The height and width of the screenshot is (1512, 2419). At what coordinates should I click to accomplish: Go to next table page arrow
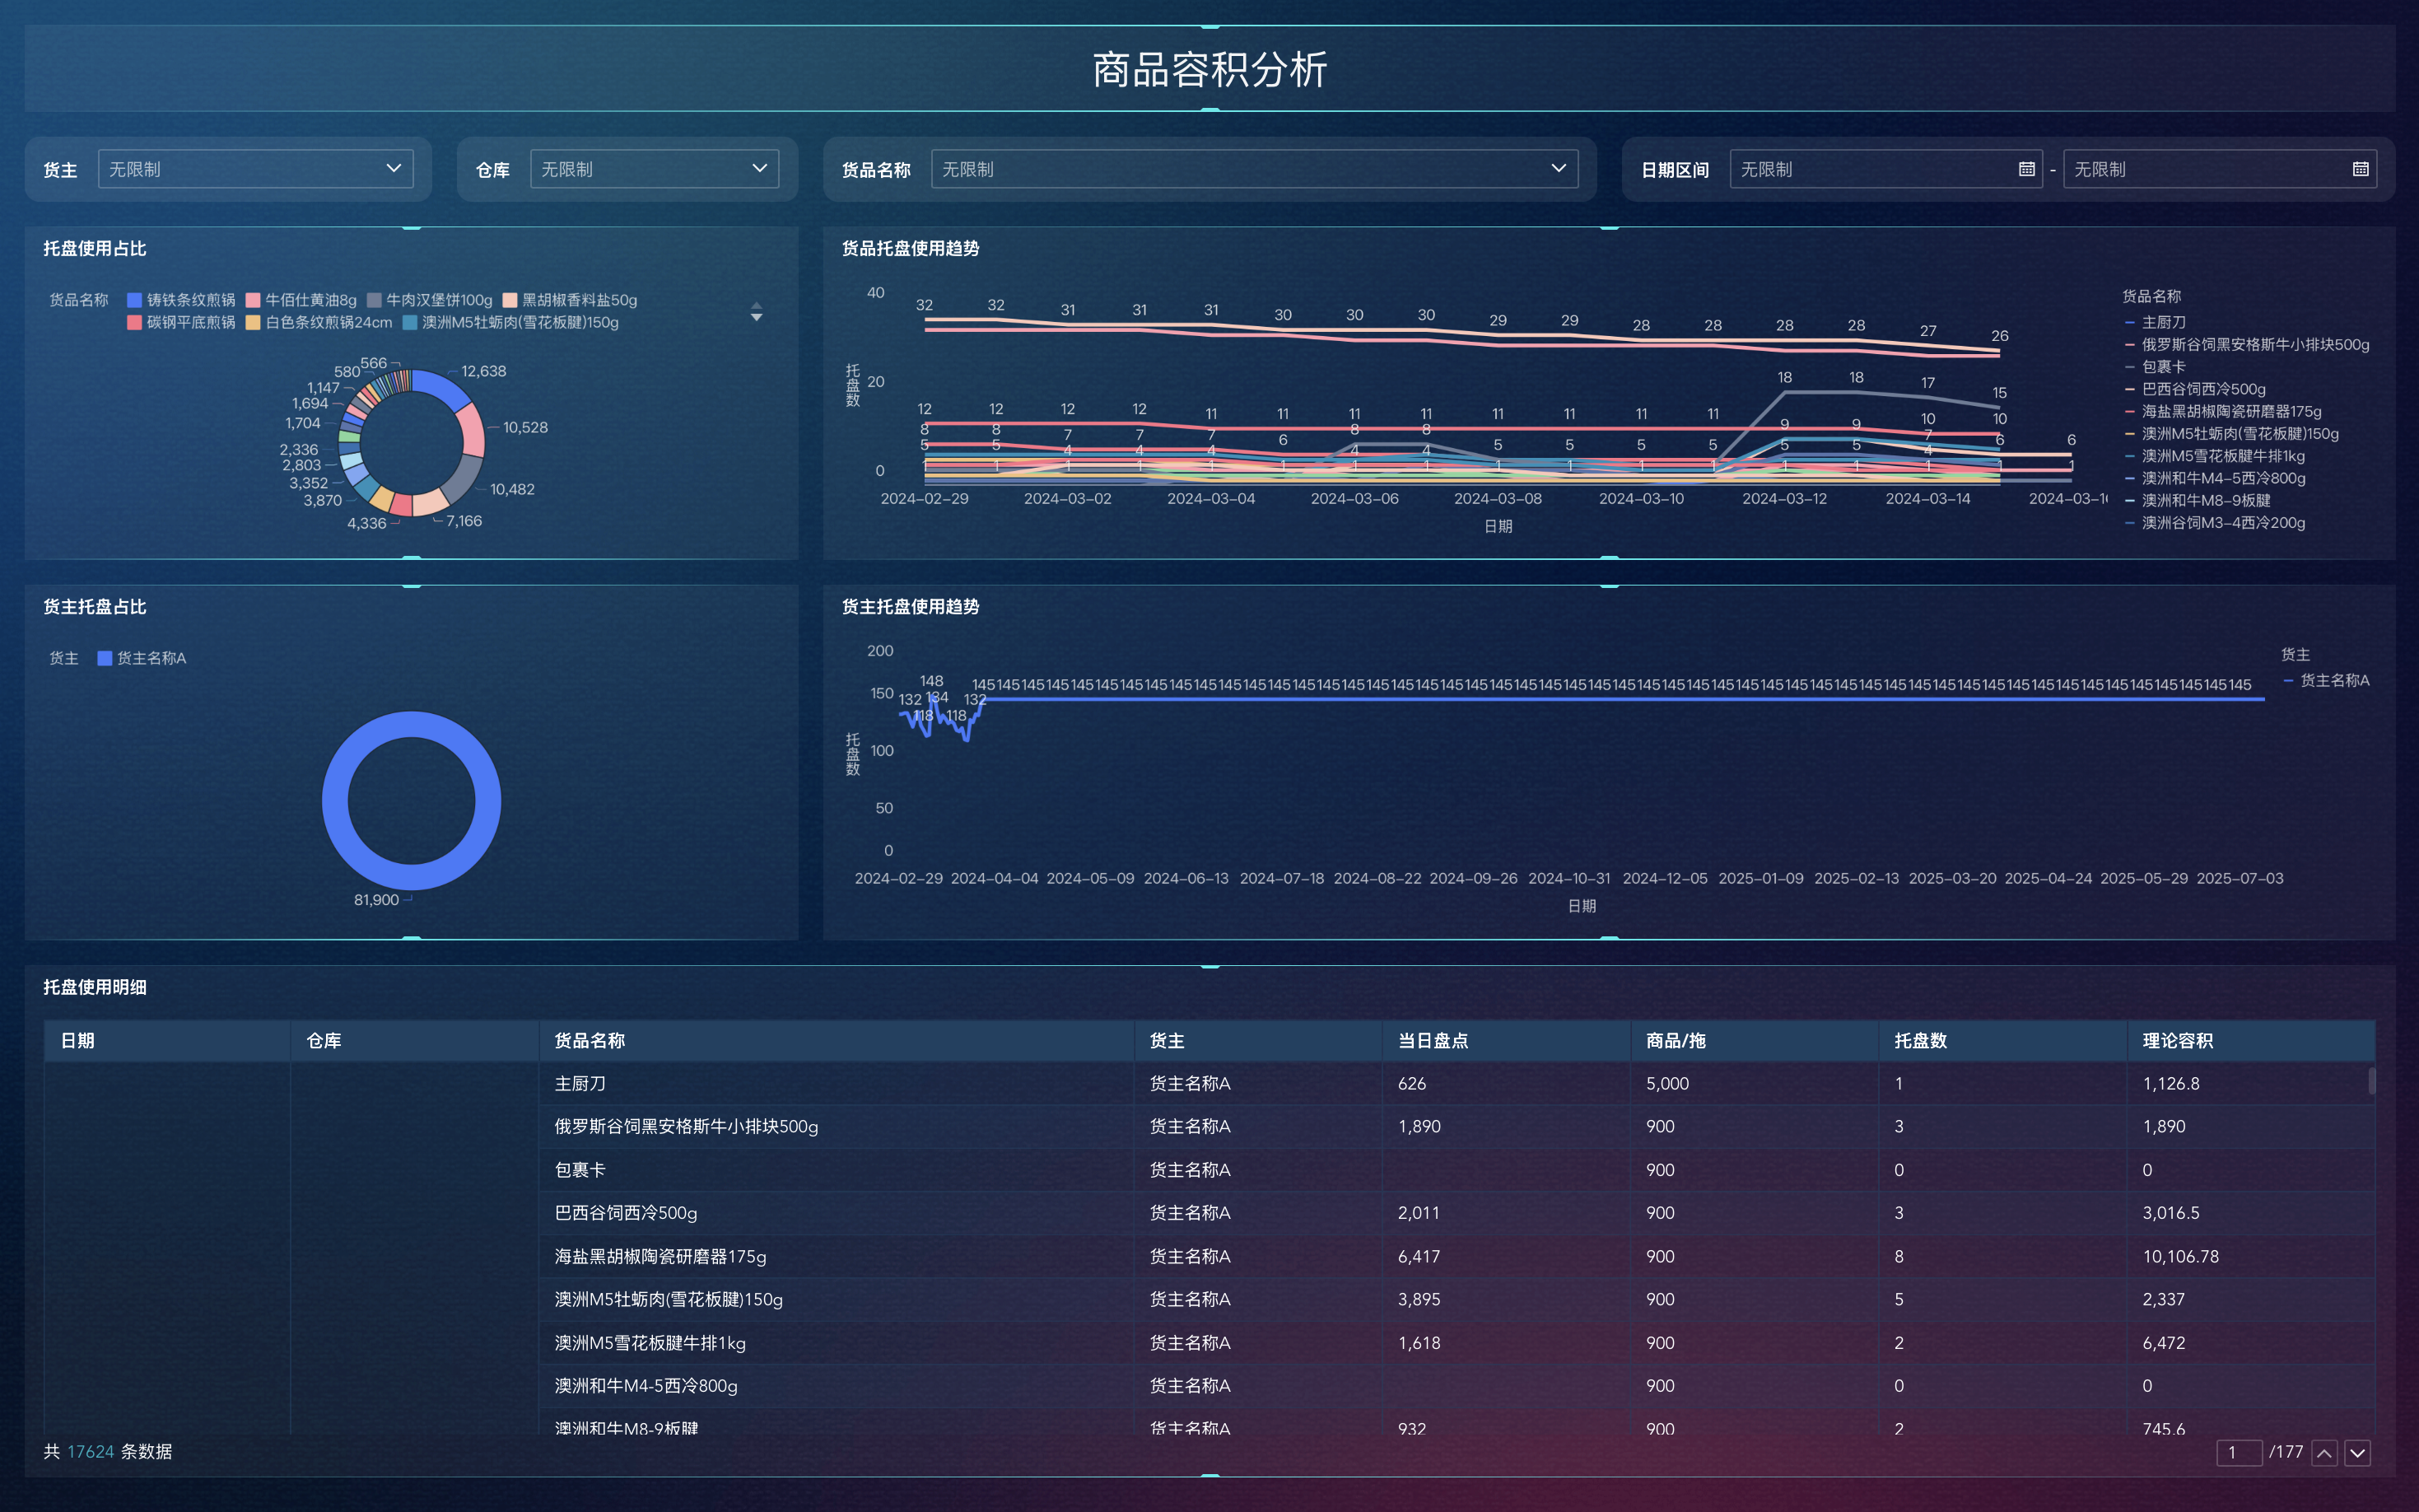(2358, 1453)
